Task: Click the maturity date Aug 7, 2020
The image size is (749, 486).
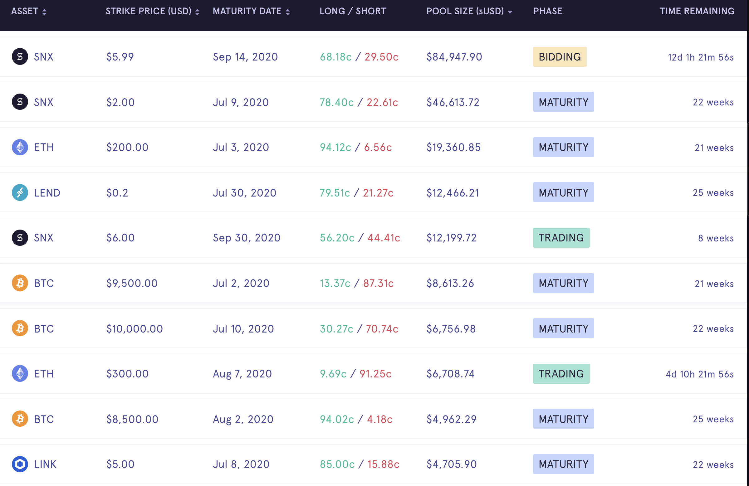Action: click(242, 374)
